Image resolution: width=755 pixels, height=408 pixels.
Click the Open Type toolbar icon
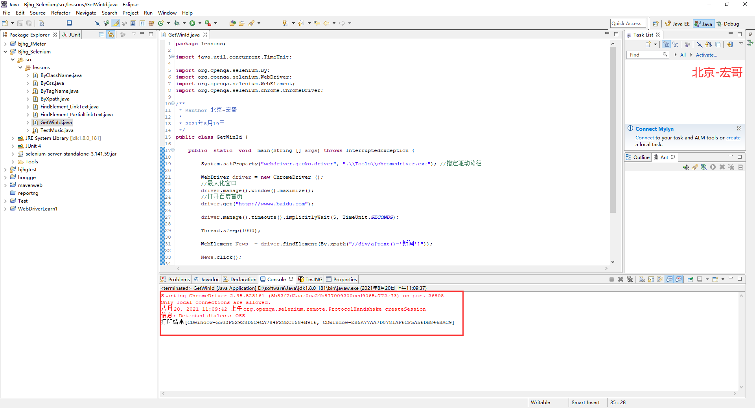point(233,24)
